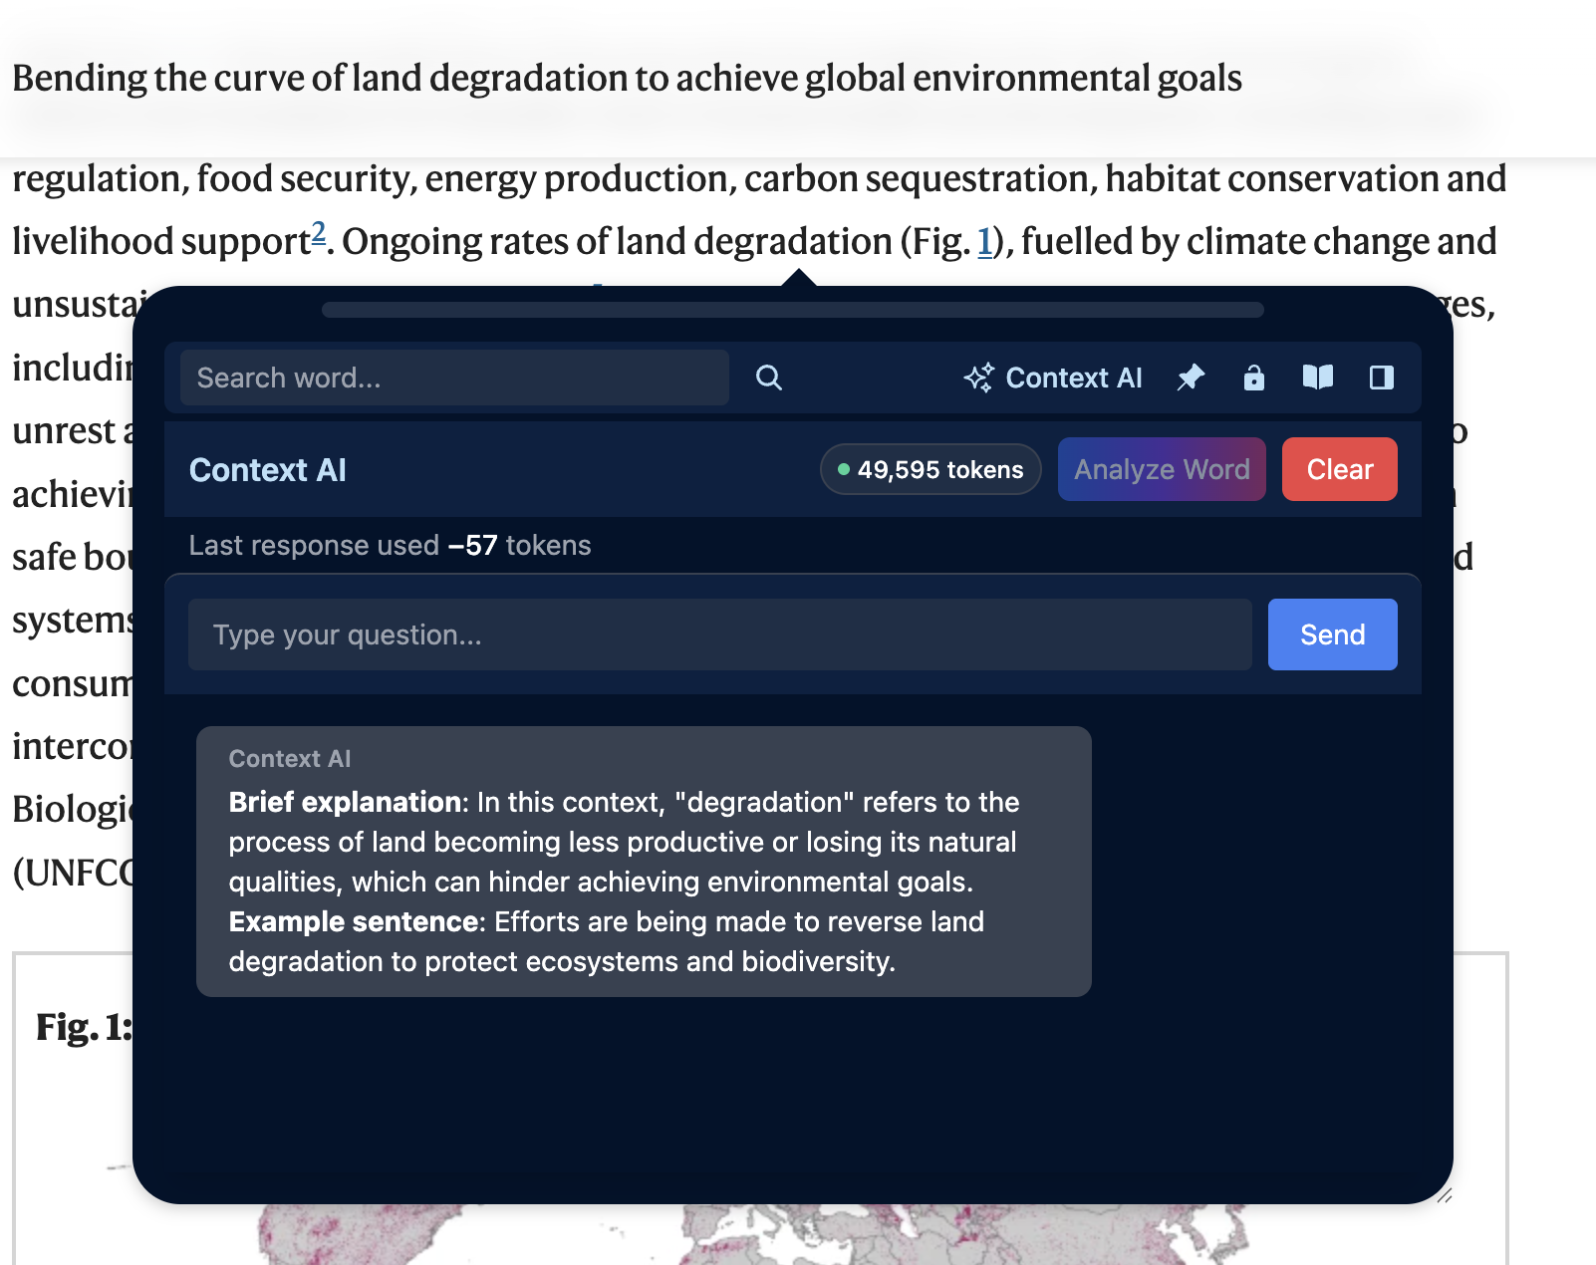1596x1265 pixels.
Task: Focus the Type your question field
Action: click(719, 634)
